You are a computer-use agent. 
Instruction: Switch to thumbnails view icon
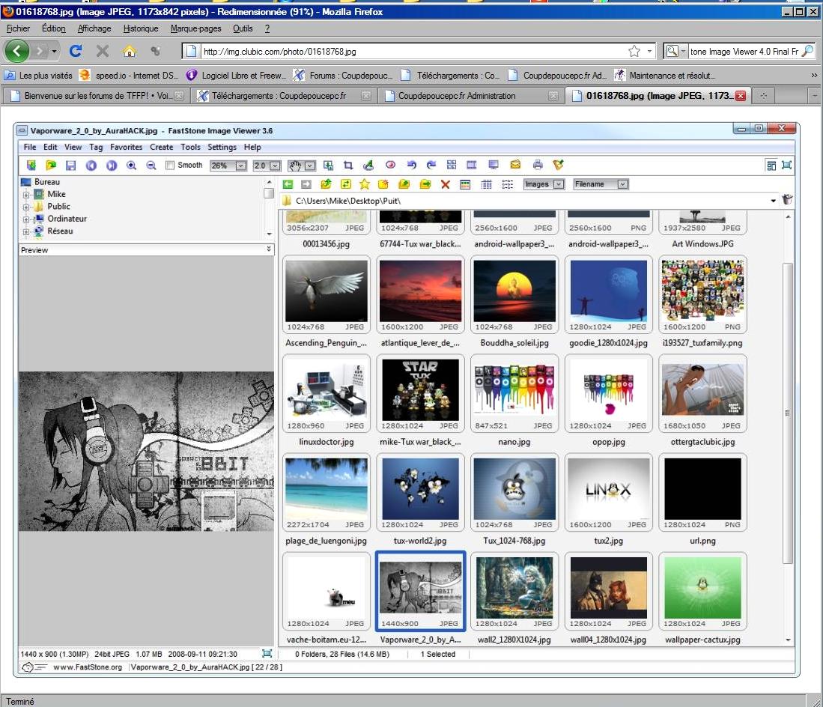pyautogui.click(x=465, y=184)
